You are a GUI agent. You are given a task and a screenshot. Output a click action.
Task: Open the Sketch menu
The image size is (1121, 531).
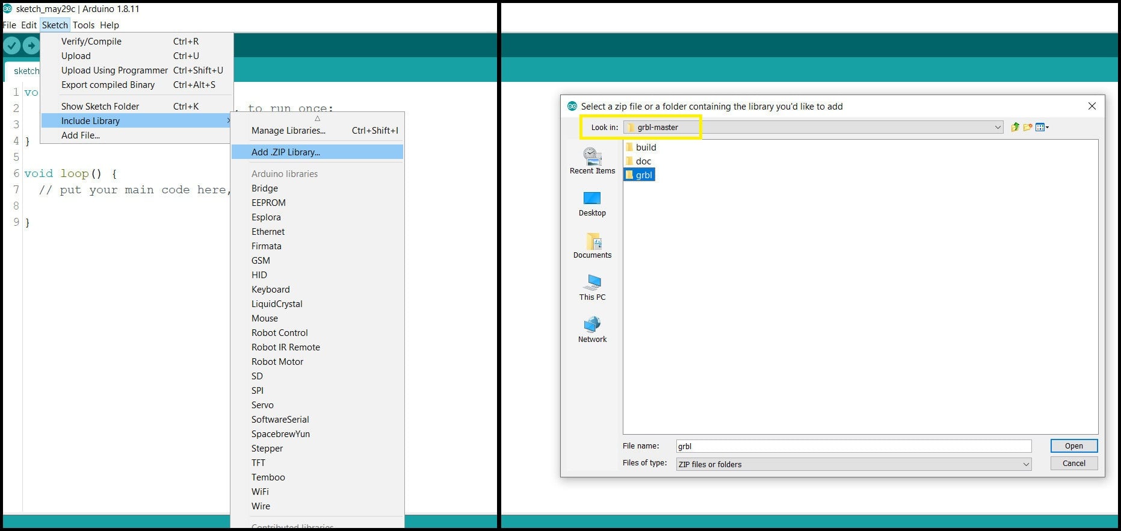pos(55,25)
